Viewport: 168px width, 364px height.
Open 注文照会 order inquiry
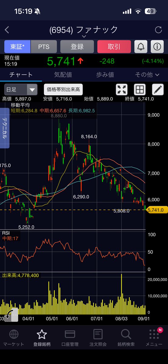pyautogui.click(x=98, y=338)
